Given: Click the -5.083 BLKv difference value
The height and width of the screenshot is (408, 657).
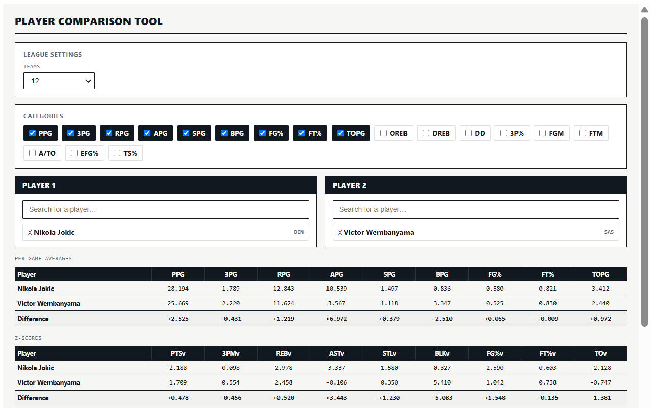Looking at the screenshot, I should click(x=442, y=398).
